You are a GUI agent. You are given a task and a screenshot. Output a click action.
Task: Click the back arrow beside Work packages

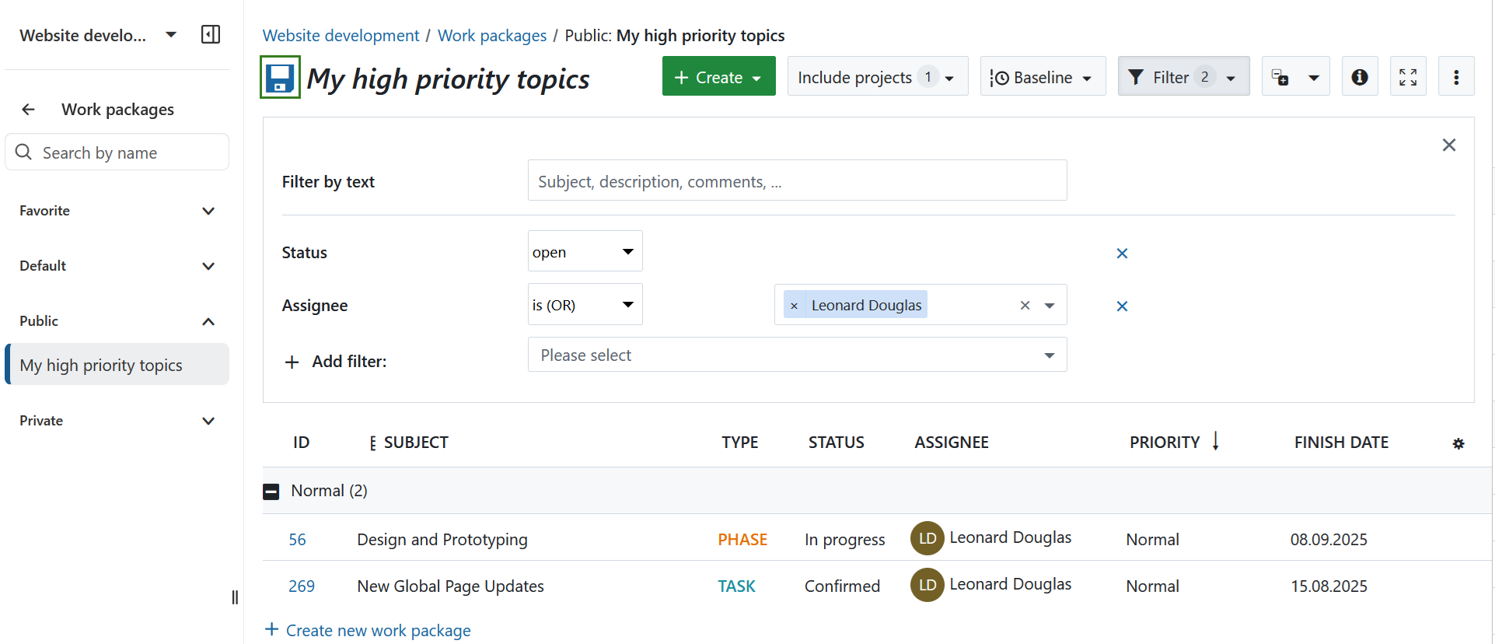pyautogui.click(x=29, y=110)
